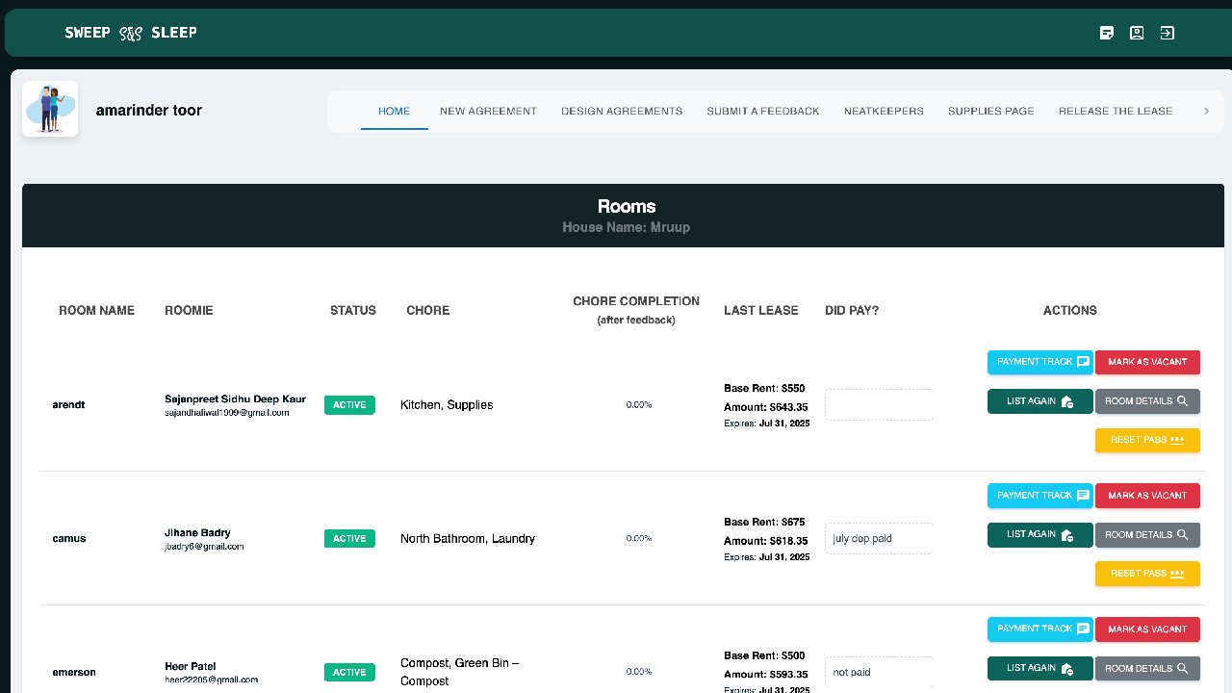Expand more tabs with right chevron

1206,112
